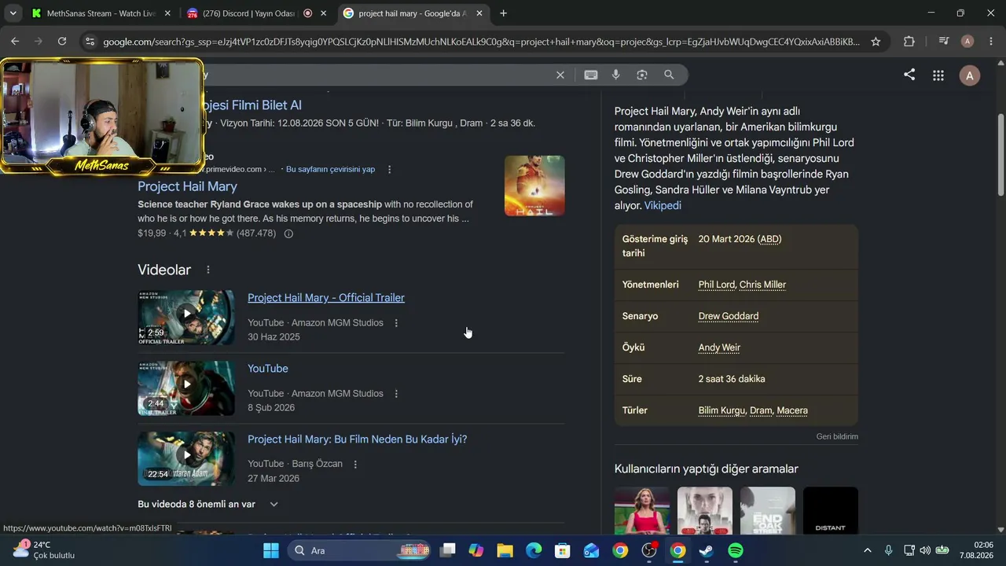Click the taskbar 'Ara' search field
The image size is (1006, 566).
tap(359, 550)
